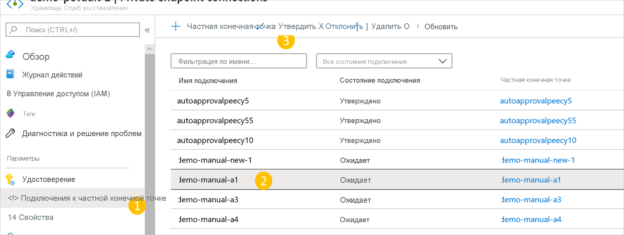Click the Удостоверение key icon

10,179
